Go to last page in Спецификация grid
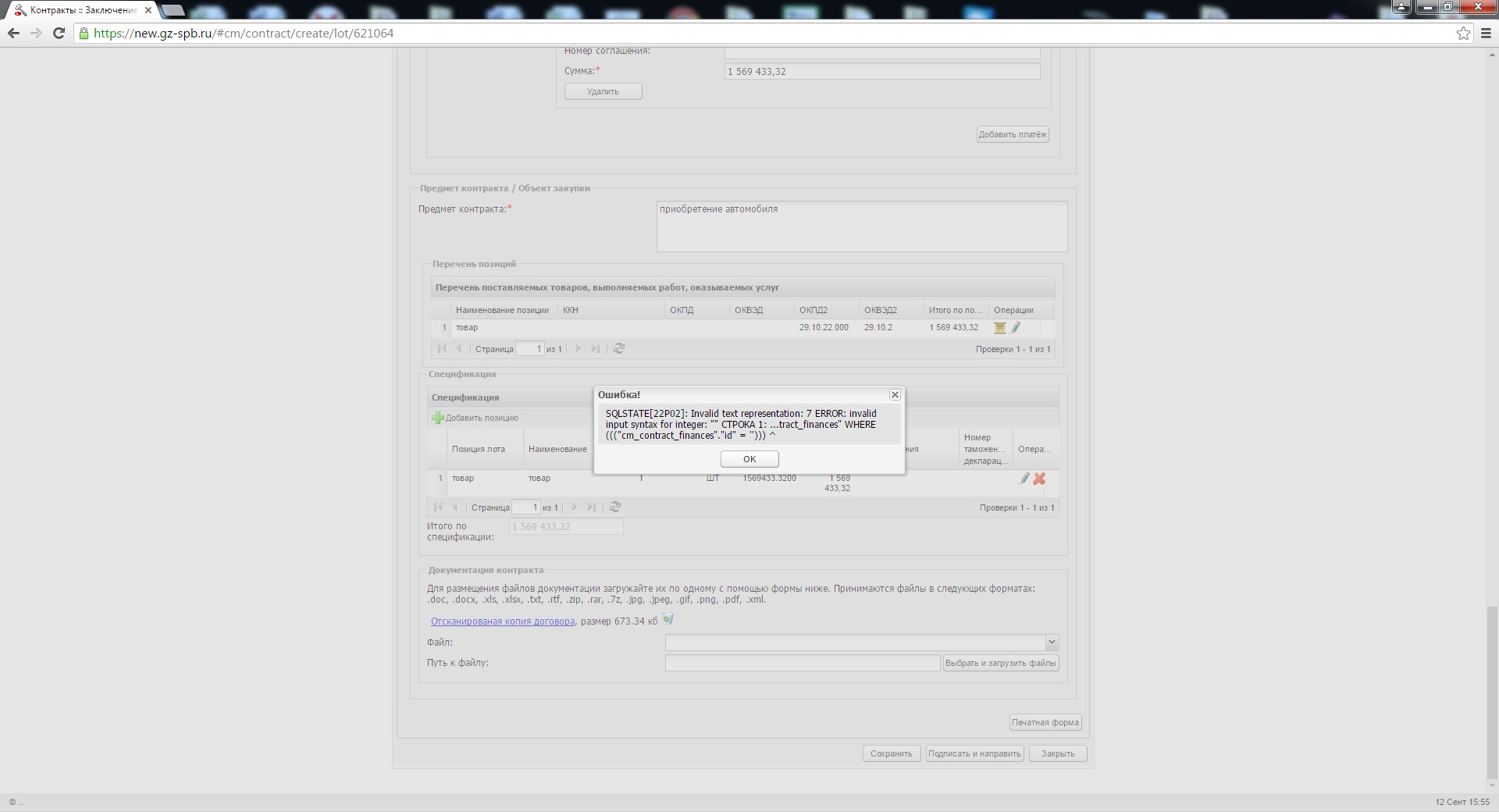This screenshot has height=812, width=1499. point(592,507)
